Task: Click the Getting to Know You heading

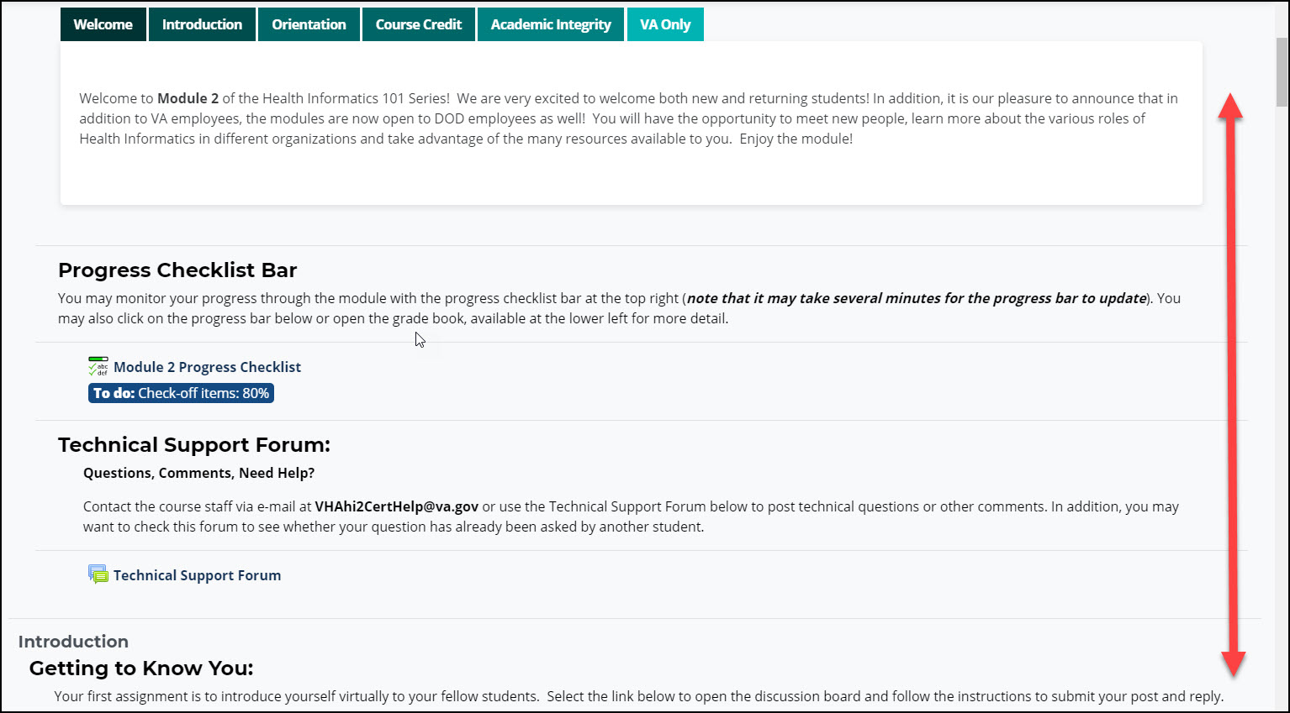Action: pos(141,668)
